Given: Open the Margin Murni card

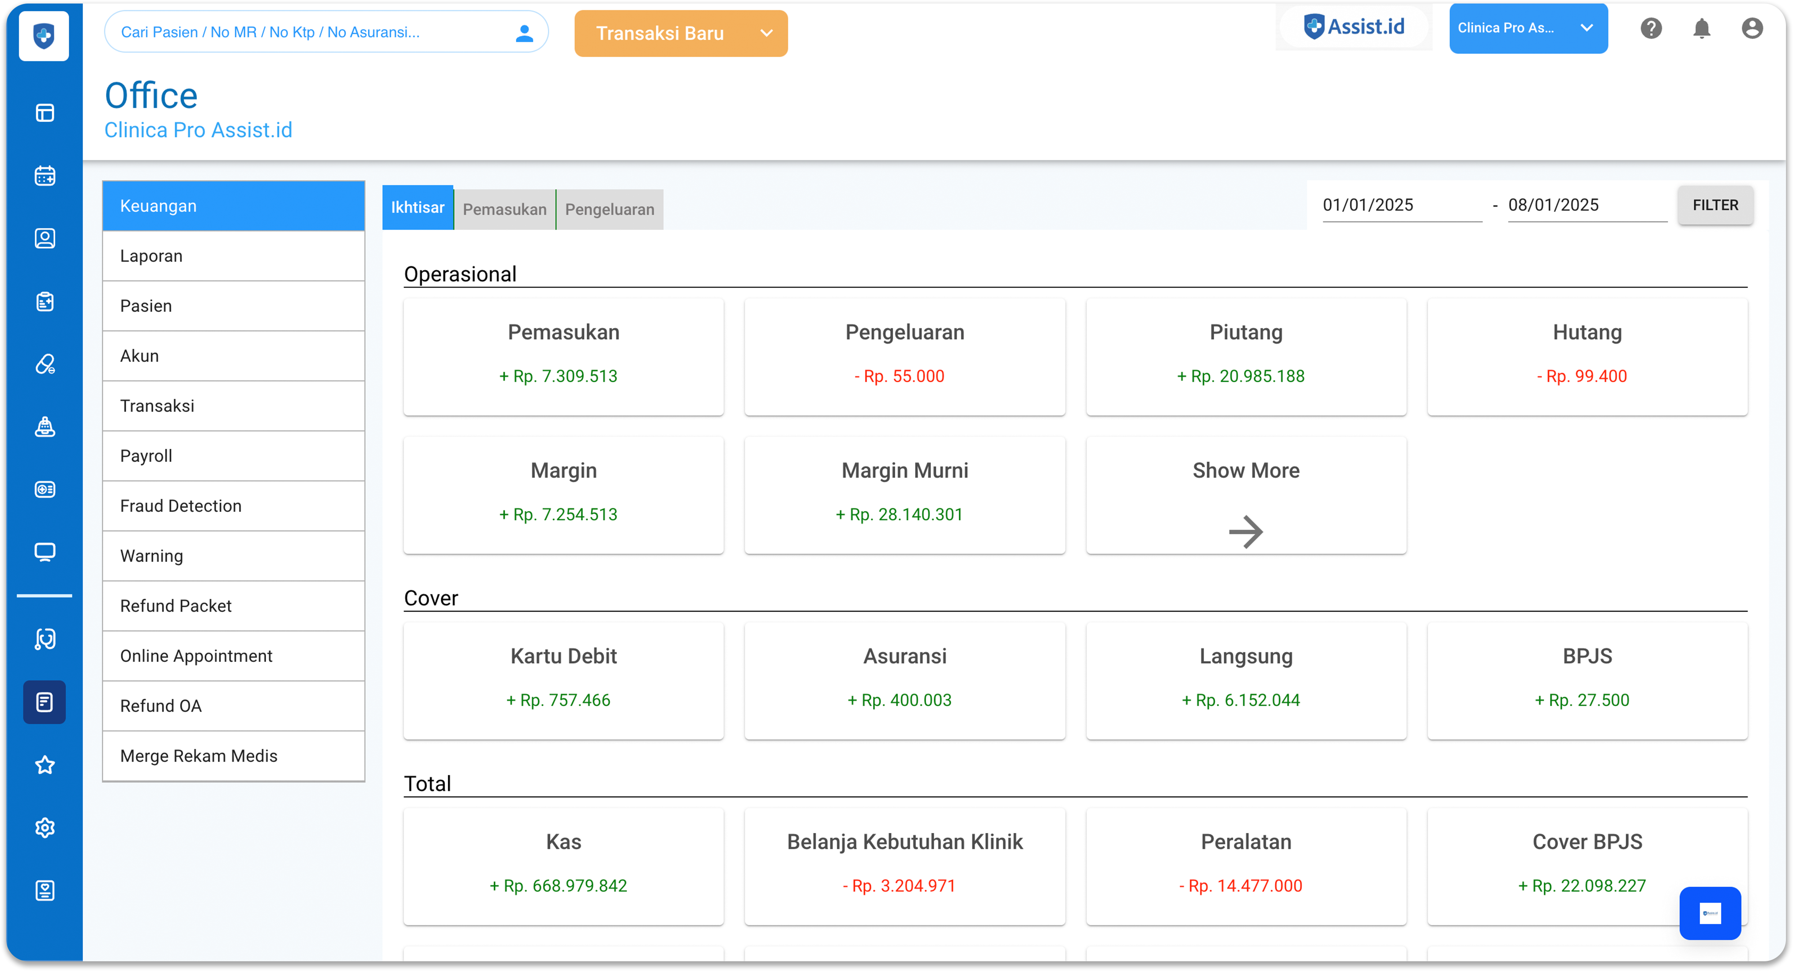Looking at the screenshot, I should (904, 495).
